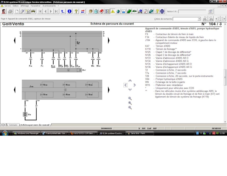Click the wiring list table icon
The width and height of the screenshot is (227, 176).
coord(107,11)
